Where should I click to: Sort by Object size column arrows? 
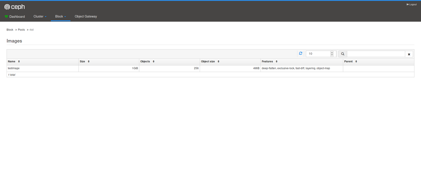pyautogui.click(x=218, y=62)
